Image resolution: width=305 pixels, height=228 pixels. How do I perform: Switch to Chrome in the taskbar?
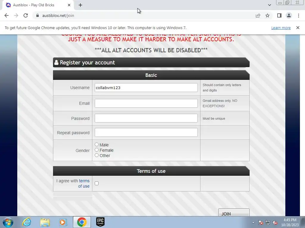coord(82,222)
